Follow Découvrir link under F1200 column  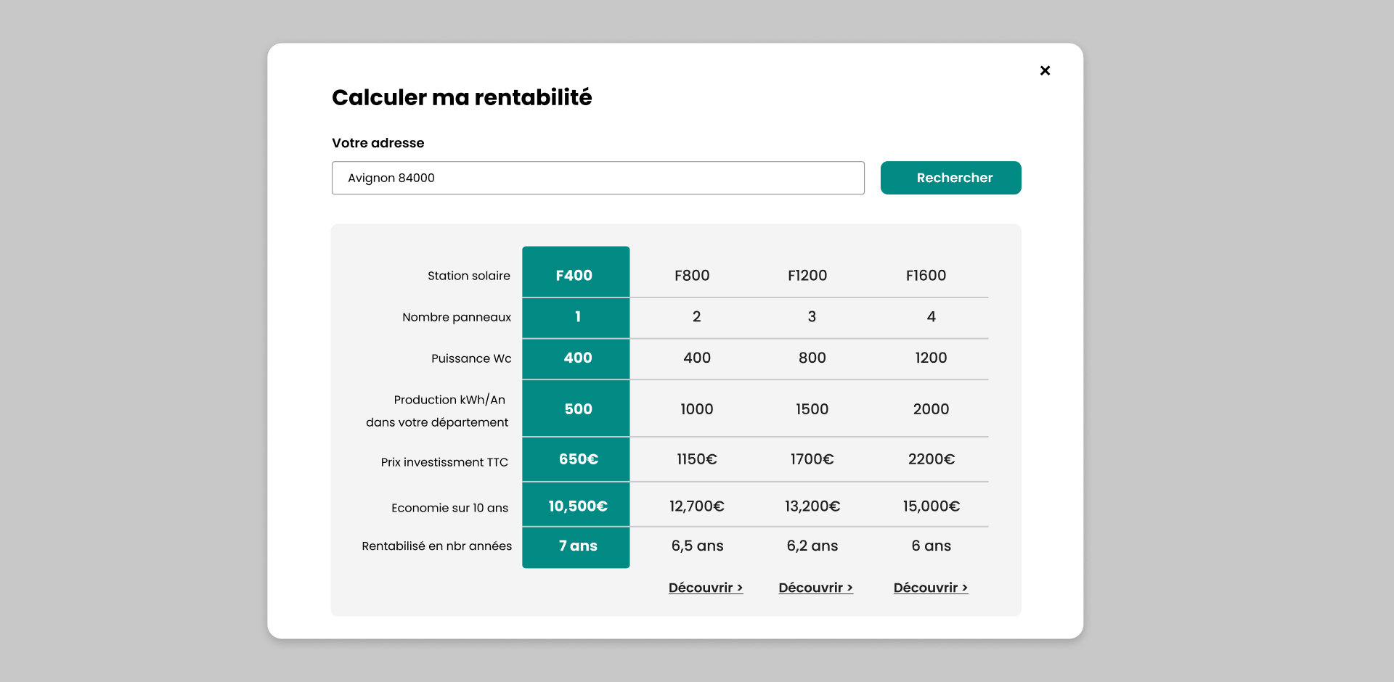point(815,588)
